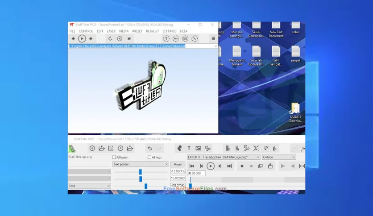Viewport: 373px width, 216px height.
Task: Click the dashed-circle Abc icon
Action: click(176, 38)
